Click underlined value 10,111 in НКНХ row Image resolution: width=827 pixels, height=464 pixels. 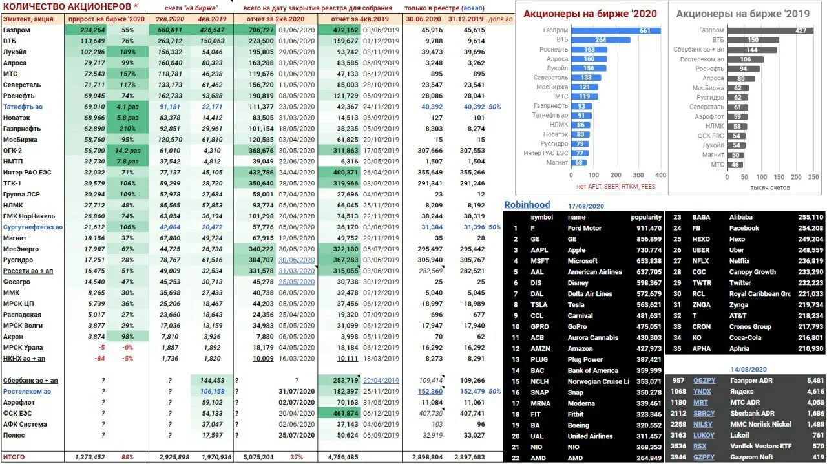click(x=348, y=359)
